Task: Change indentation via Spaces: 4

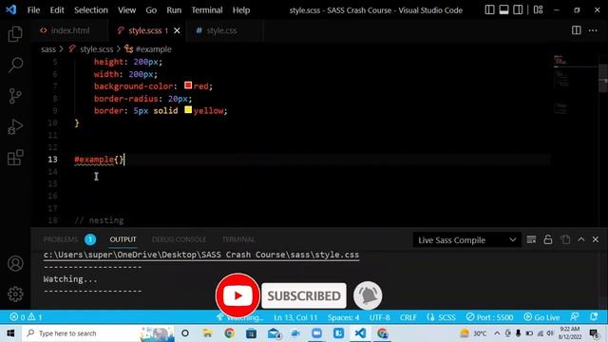Action: coord(343,317)
